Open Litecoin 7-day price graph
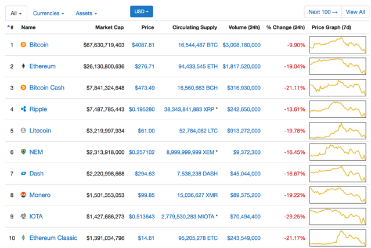This screenshot has height=248, width=371. tap(338, 131)
